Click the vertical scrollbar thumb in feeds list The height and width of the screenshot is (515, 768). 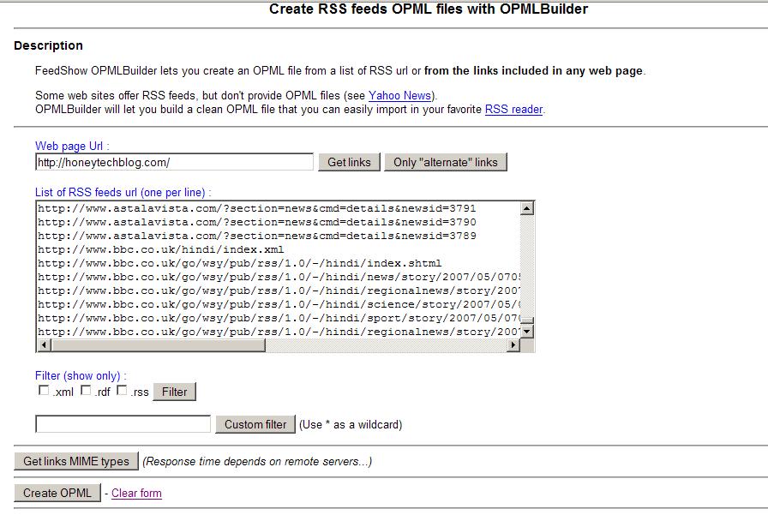coord(526,320)
